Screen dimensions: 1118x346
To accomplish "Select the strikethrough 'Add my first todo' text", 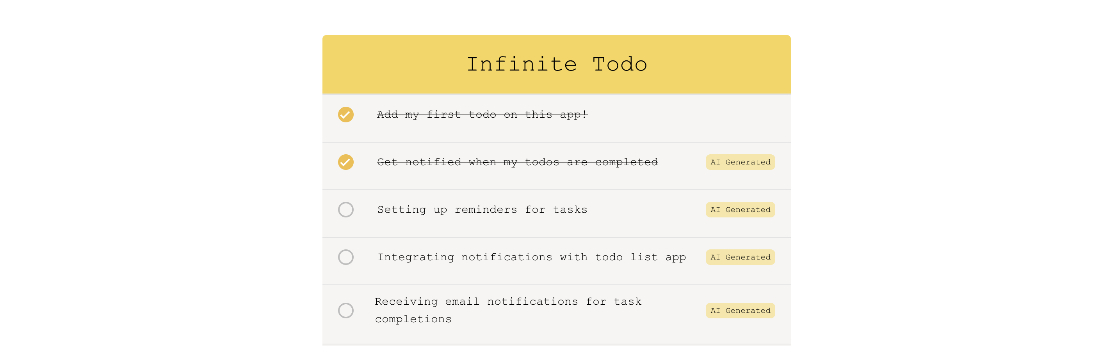I will point(482,115).
